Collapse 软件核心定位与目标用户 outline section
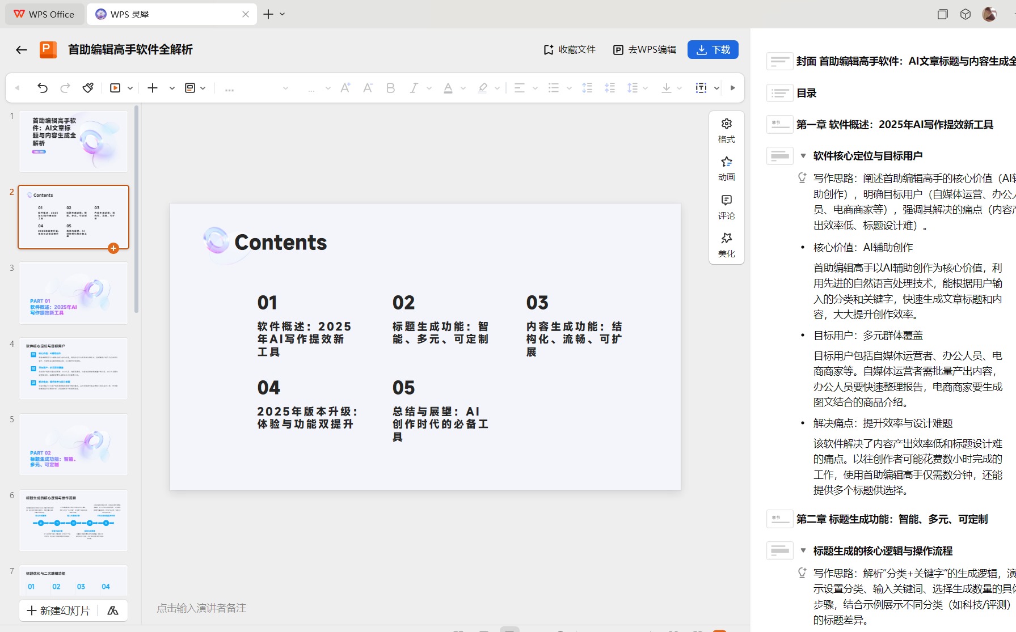Viewport: 1016px width, 632px height. point(803,156)
